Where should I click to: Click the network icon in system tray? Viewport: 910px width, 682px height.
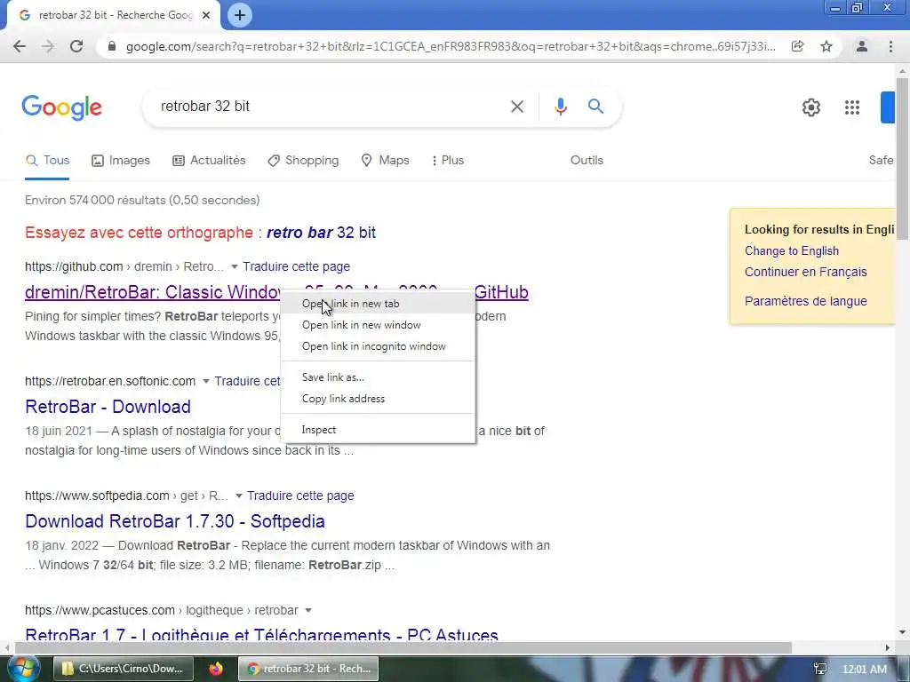pyautogui.click(x=820, y=670)
